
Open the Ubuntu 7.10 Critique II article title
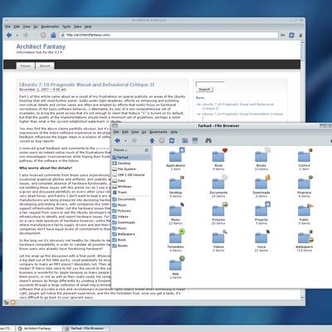(86, 85)
